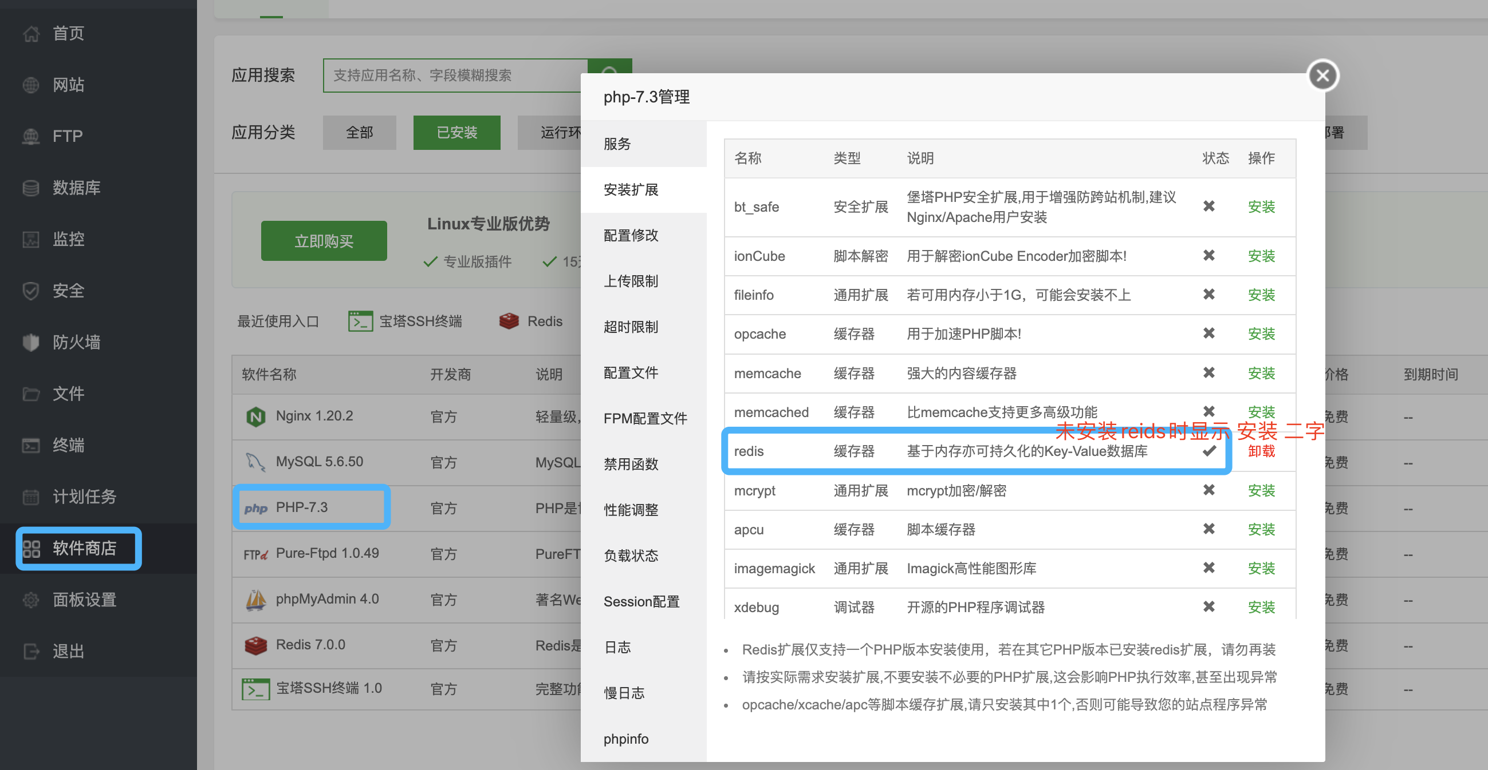Install the opcache extension
This screenshot has width=1488, height=770.
1261,334
